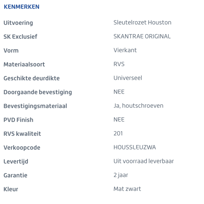Click the Sleutelrozet Houston value

142,22
